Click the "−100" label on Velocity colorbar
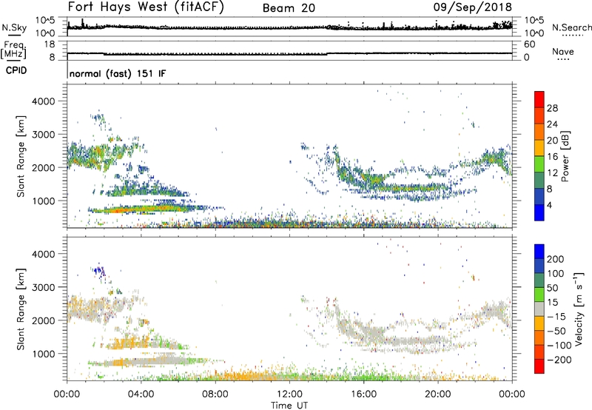The width and height of the screenshot is (592, 410). (x=559, y=345)
